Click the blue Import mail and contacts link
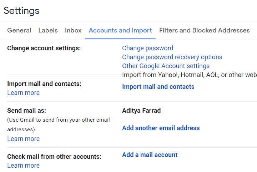Screen dimensions: 257x172 (x=158, y=87)
